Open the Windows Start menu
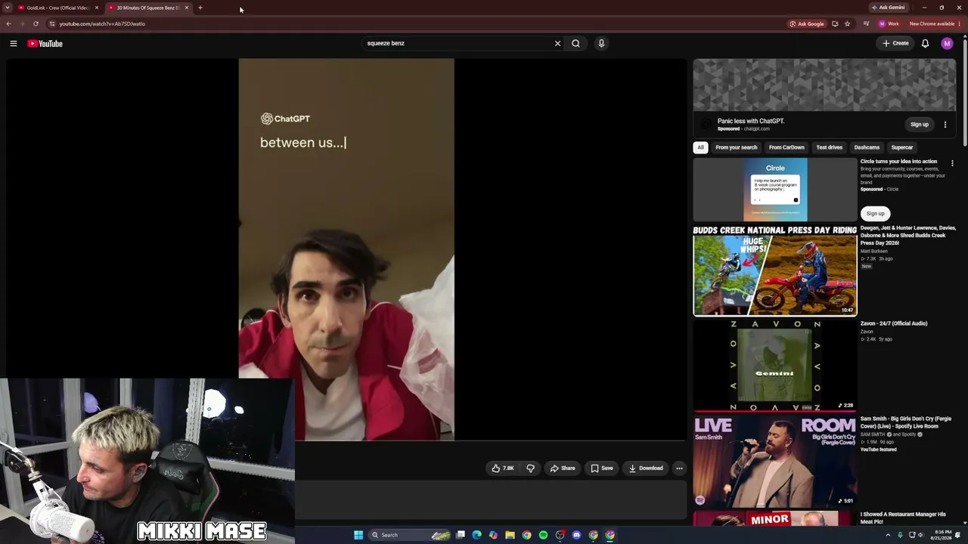This screenshot has height=544, width=968. [x=358, y=535]
